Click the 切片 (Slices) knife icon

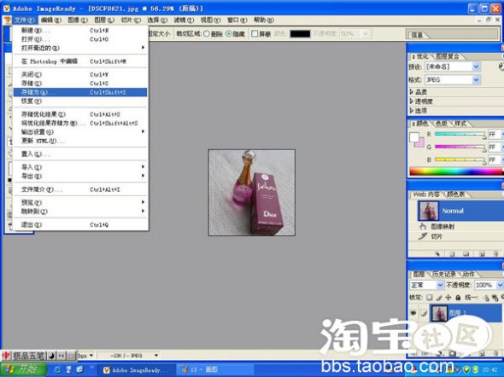click(x=422, y=236)
